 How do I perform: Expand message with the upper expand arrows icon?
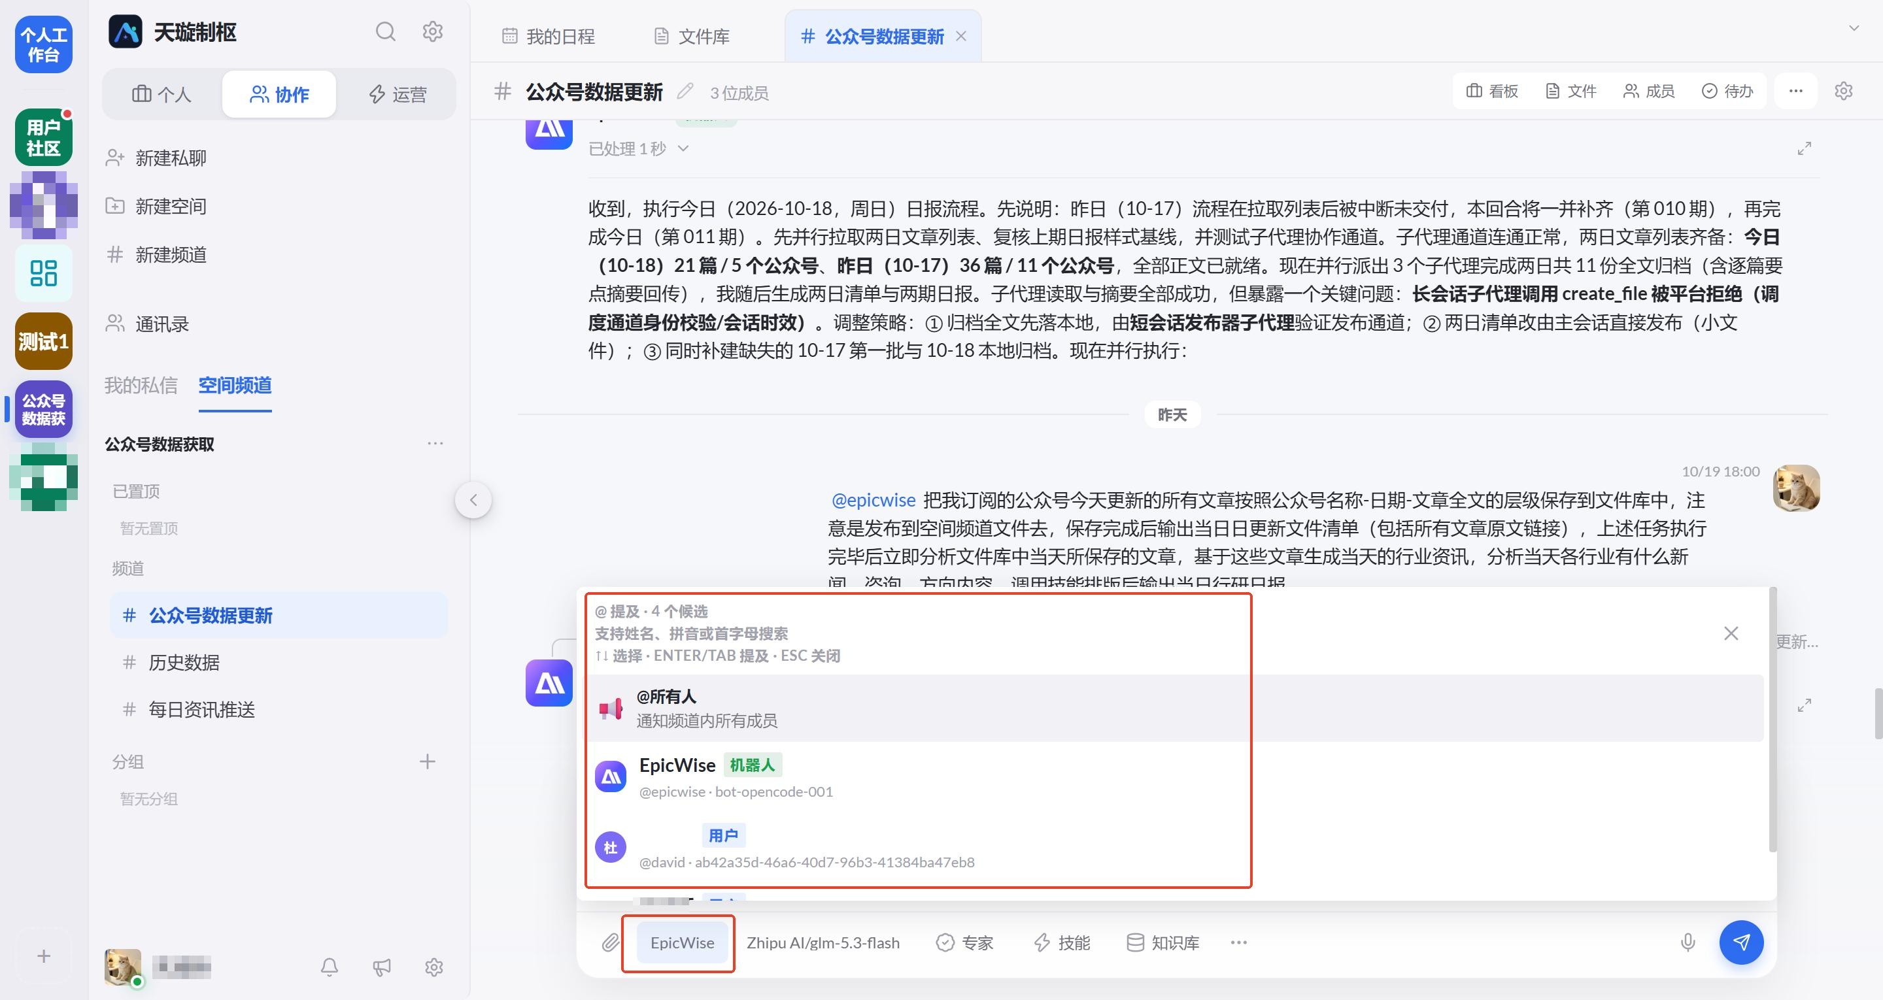(1804, 148)
